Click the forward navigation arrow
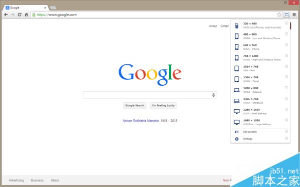 coord(13,14)
